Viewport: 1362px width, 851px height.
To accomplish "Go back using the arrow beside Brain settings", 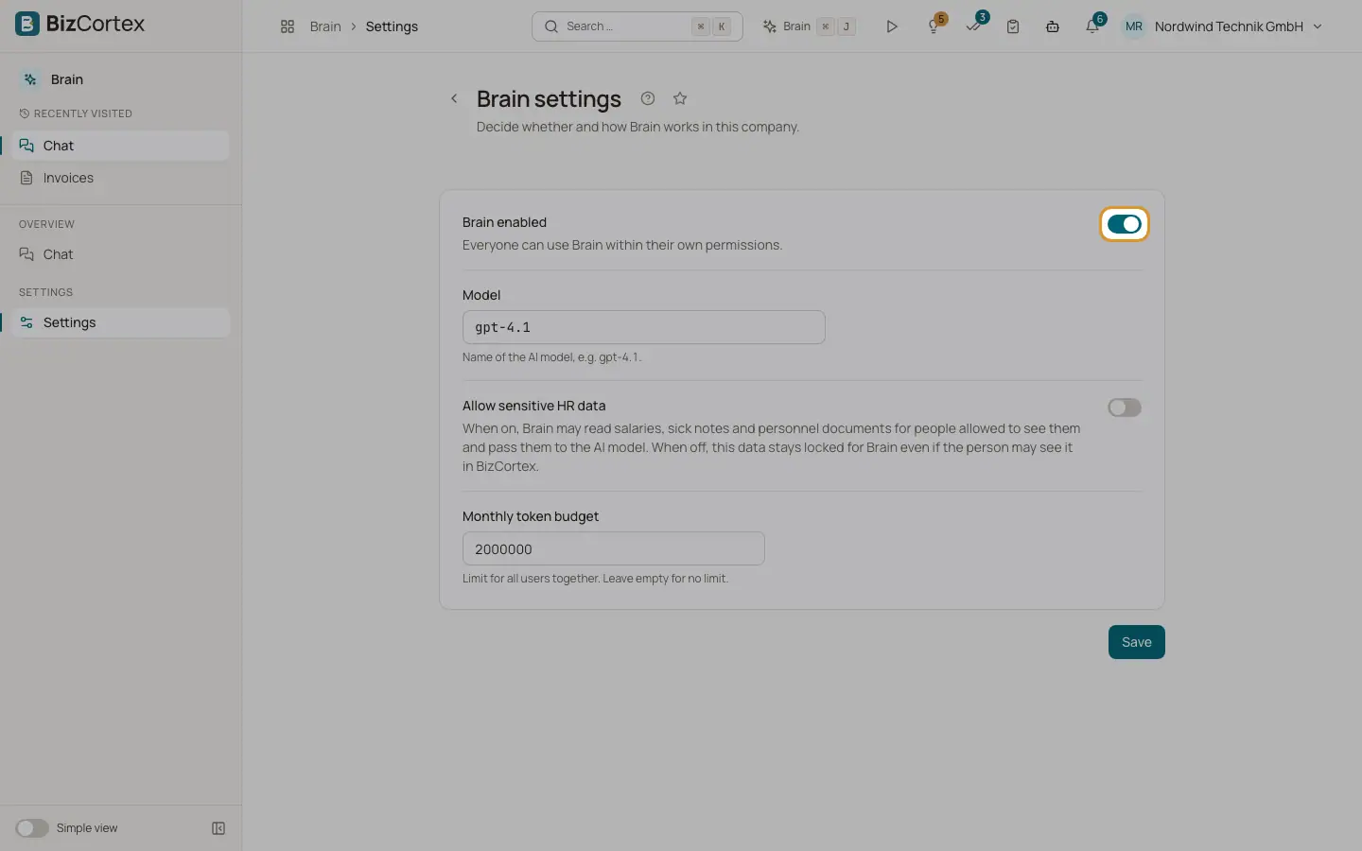I will click(454, 98).
